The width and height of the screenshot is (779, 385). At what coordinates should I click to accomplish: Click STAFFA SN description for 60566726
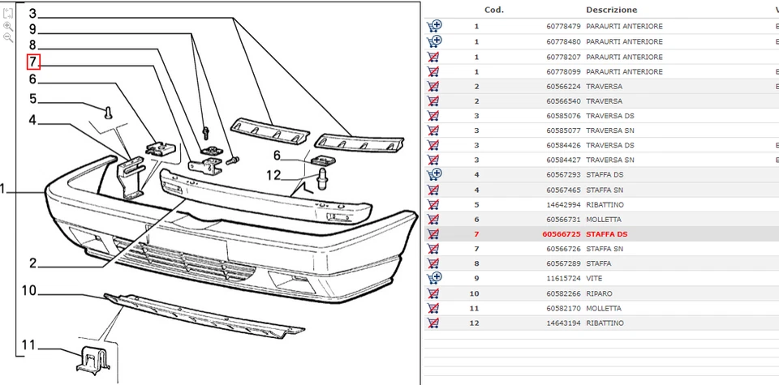click(605, 249)
